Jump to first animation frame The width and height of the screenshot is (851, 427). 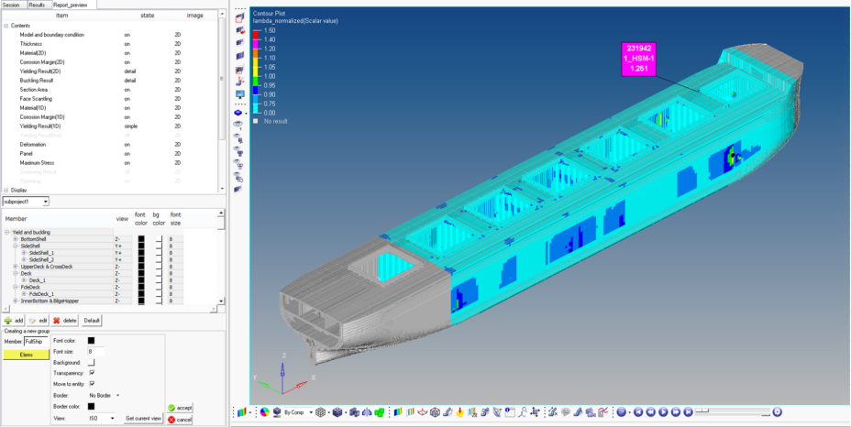pos(638,411)
